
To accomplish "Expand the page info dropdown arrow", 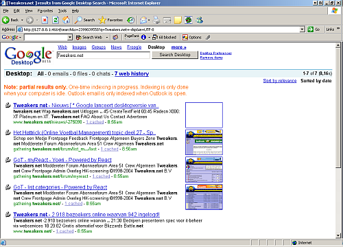I will [x=149, y=37].
